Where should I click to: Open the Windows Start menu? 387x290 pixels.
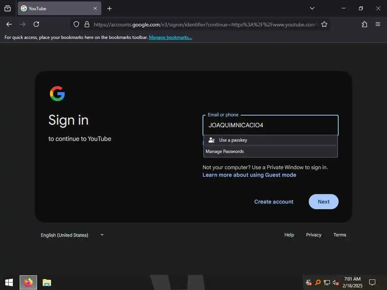click(x=9, y=282)
